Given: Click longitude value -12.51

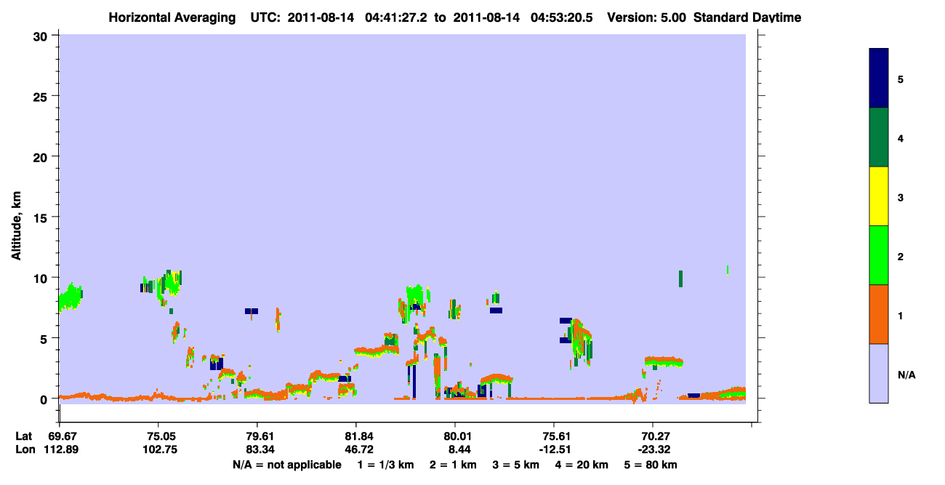Looking at the screenshot, I should (x=554, y=450).
